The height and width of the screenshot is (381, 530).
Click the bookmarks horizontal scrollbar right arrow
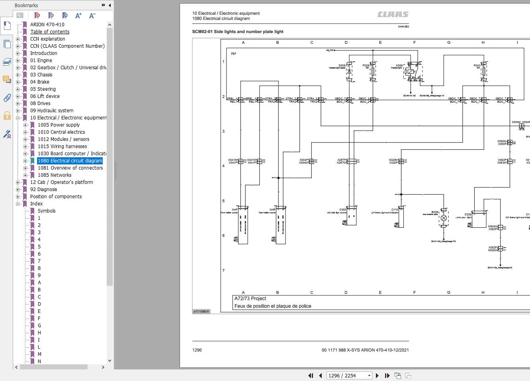103,367
